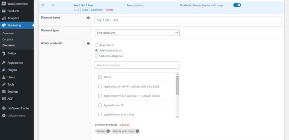Click the ACF grid icon
289x140 pixels.
pyautogui.click(x=4, y=99)
